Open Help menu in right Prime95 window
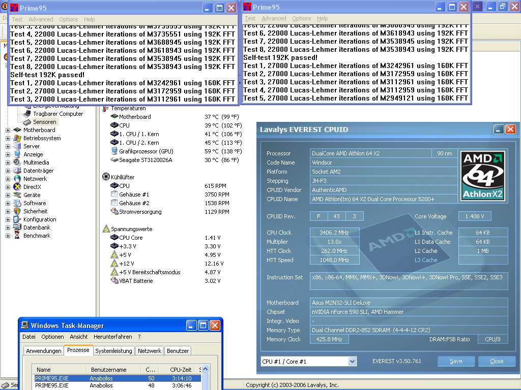This screenshot has height=390, width=521. [x=322, y=18]
